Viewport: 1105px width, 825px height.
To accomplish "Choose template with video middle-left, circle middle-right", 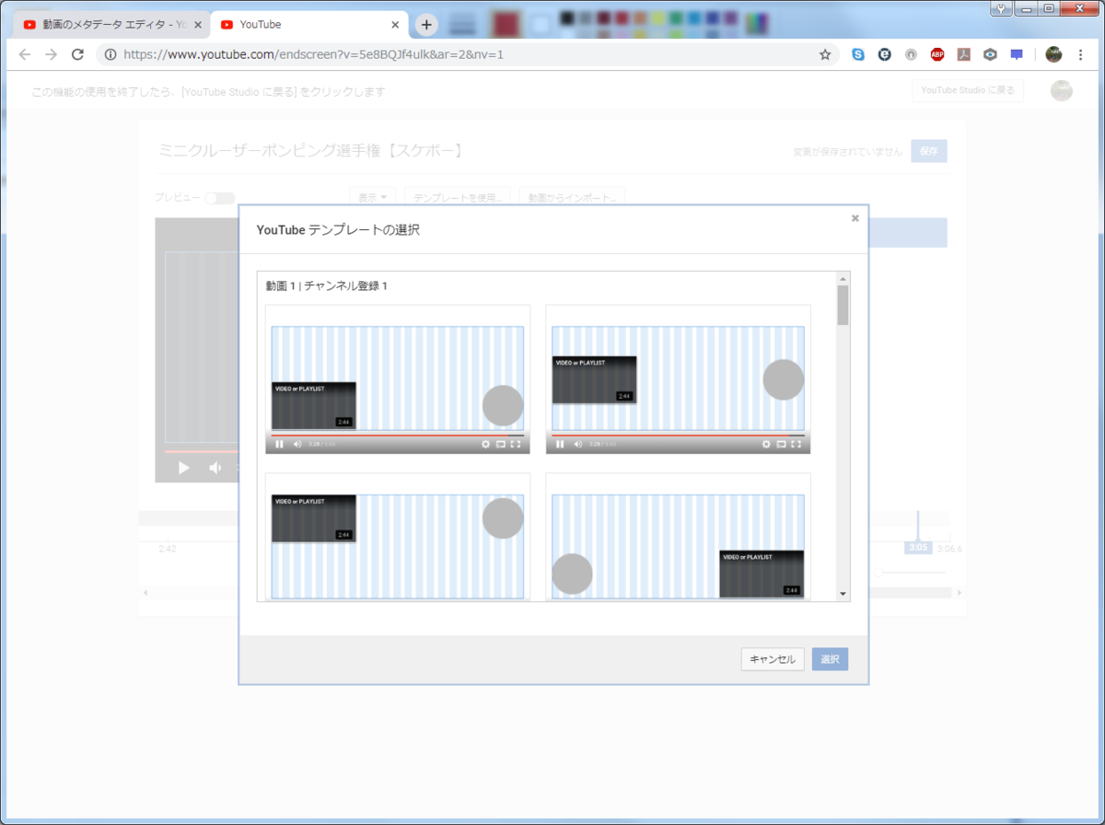I will 678,379.
